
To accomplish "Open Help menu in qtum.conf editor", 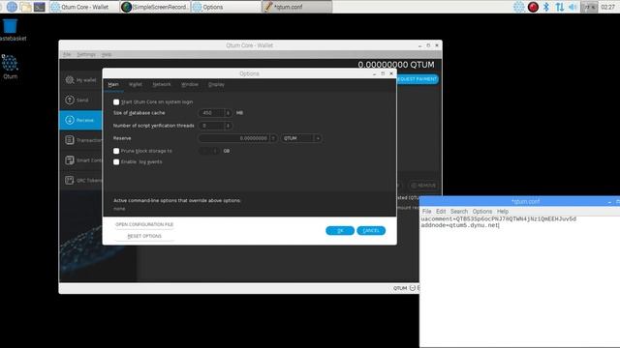I will click(x=503, y=212).
